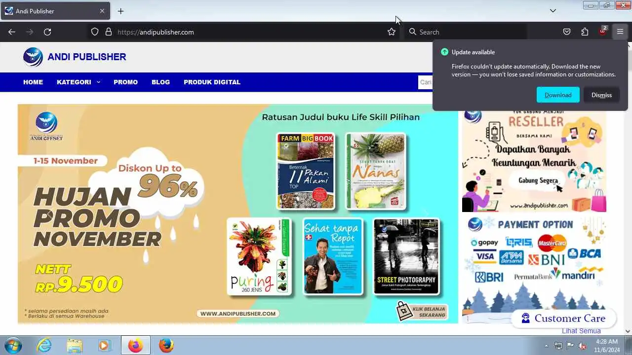Screen dimensions: 632x355
Task: Click the muted volume tray icon
Action: pos(583,346)
